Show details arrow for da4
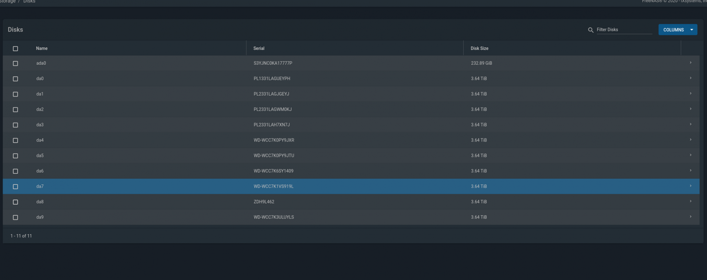The width and height of the screenshot is (707, 280). coord(690,140)
